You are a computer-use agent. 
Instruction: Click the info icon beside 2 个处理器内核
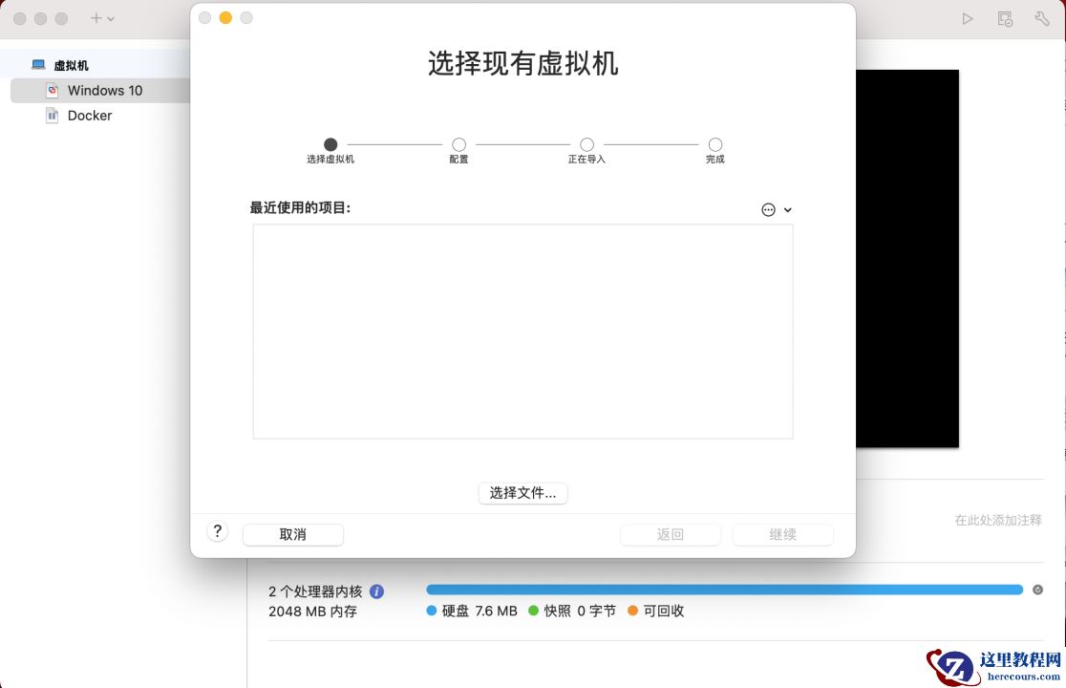(376, 591)
